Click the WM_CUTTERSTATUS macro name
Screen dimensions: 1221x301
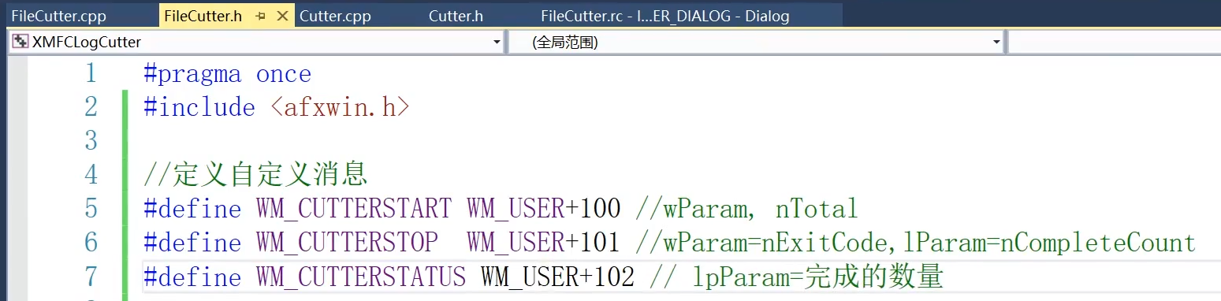point(360,277)
